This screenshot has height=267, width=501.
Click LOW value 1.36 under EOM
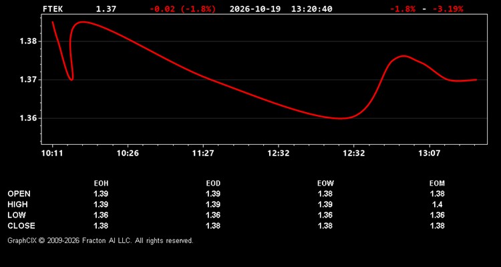click(437, 215)
